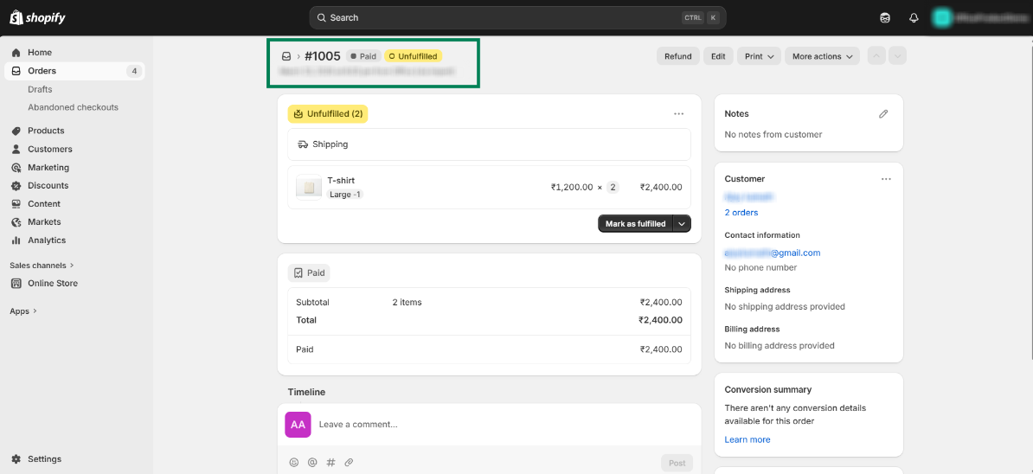1033x474 pixels.
Task: Open Analytics from the sidebar
Action: (47, 240)
